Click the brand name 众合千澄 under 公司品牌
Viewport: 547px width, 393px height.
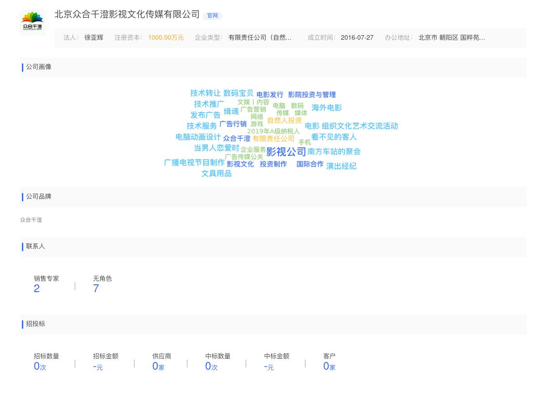[x=31, y=220]
